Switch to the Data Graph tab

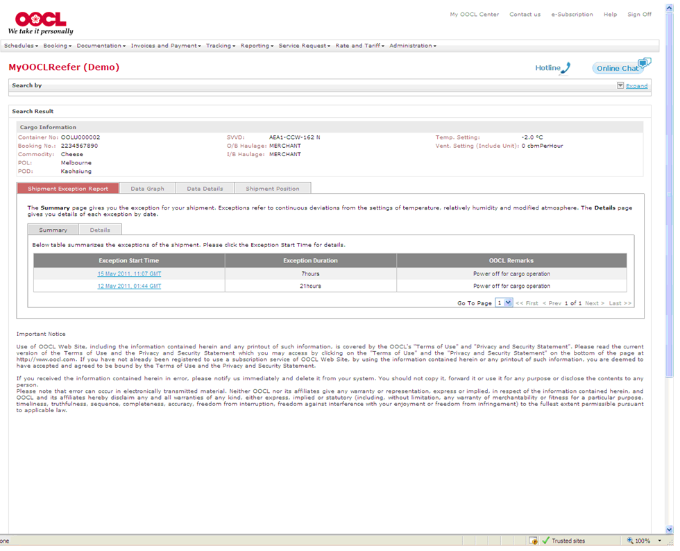147,188
